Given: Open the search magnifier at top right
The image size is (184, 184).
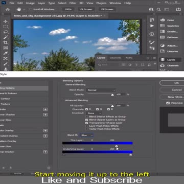Looking at the screenshot, I should [x=158, y=9].
